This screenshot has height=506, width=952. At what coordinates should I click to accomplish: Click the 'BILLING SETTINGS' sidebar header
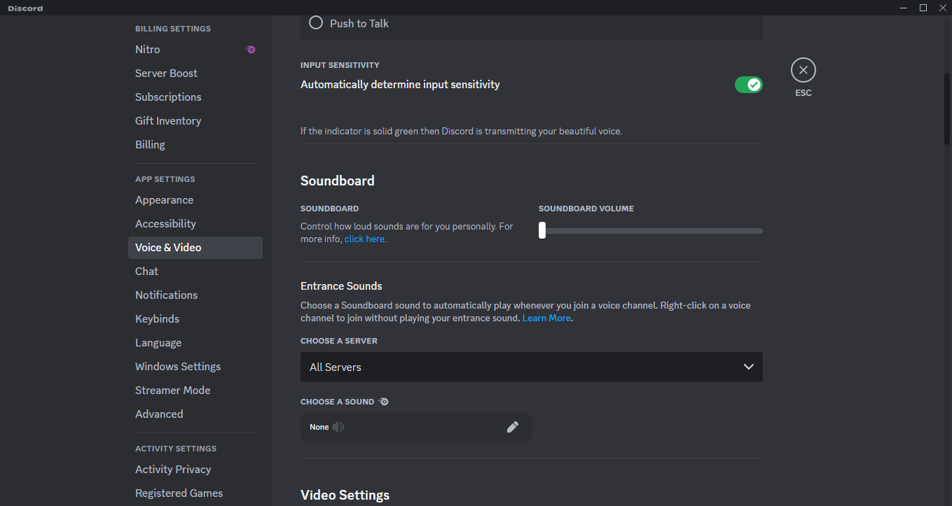point(173,29)
